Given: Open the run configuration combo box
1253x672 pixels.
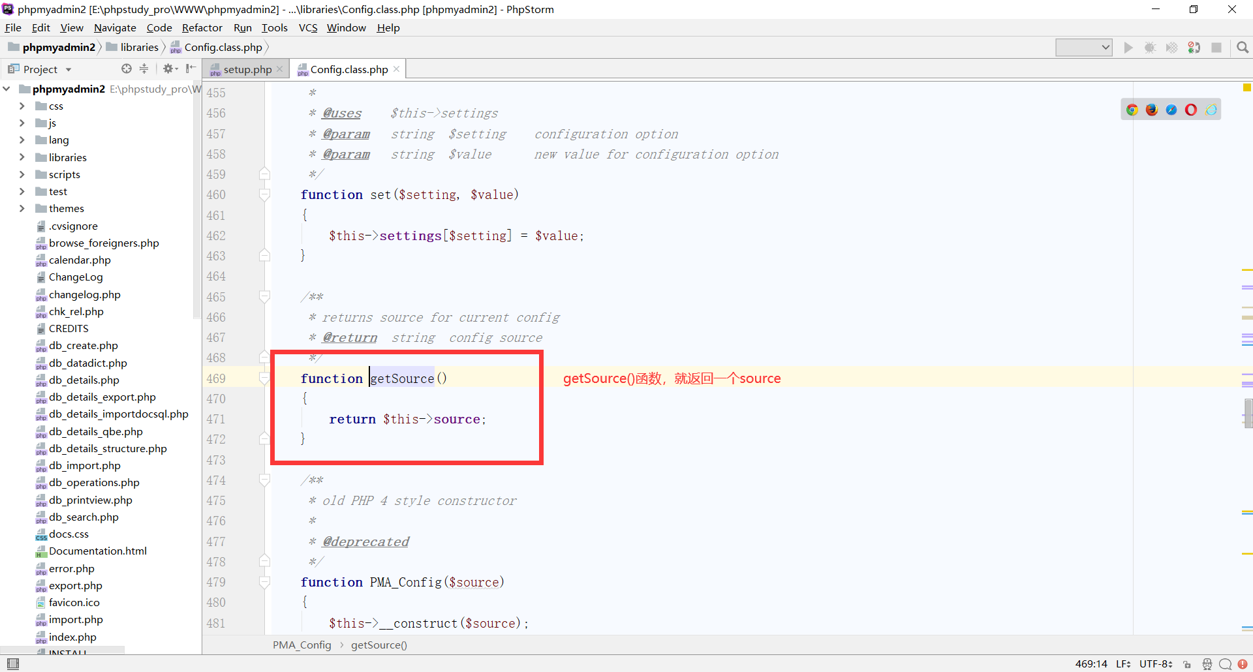Looking at the screenshot, I should click(x=1084, y=48).
